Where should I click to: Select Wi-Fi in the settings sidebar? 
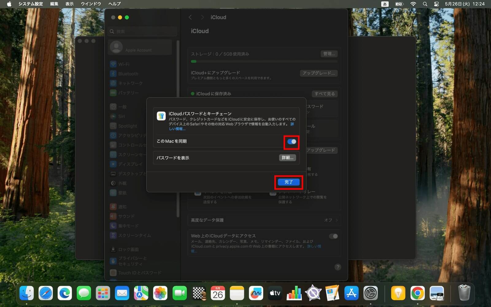[x=140, y=64]
